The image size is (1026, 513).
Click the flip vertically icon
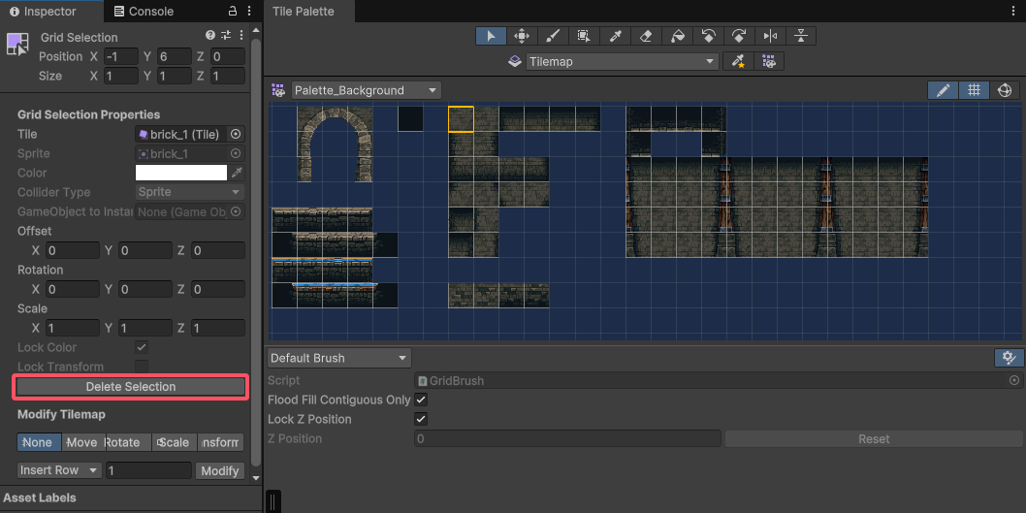pos(801,36)
